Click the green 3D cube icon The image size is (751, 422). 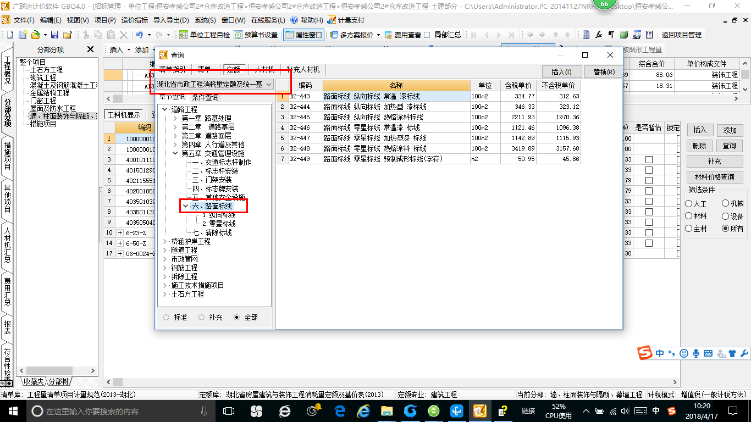[624, 35]
